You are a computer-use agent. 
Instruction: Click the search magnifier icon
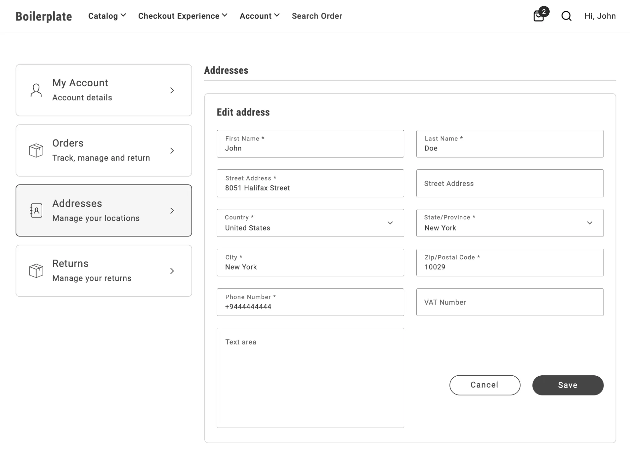[565, 15]
